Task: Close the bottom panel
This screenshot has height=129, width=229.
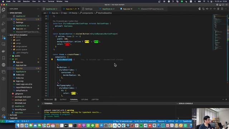Action: 226,100
